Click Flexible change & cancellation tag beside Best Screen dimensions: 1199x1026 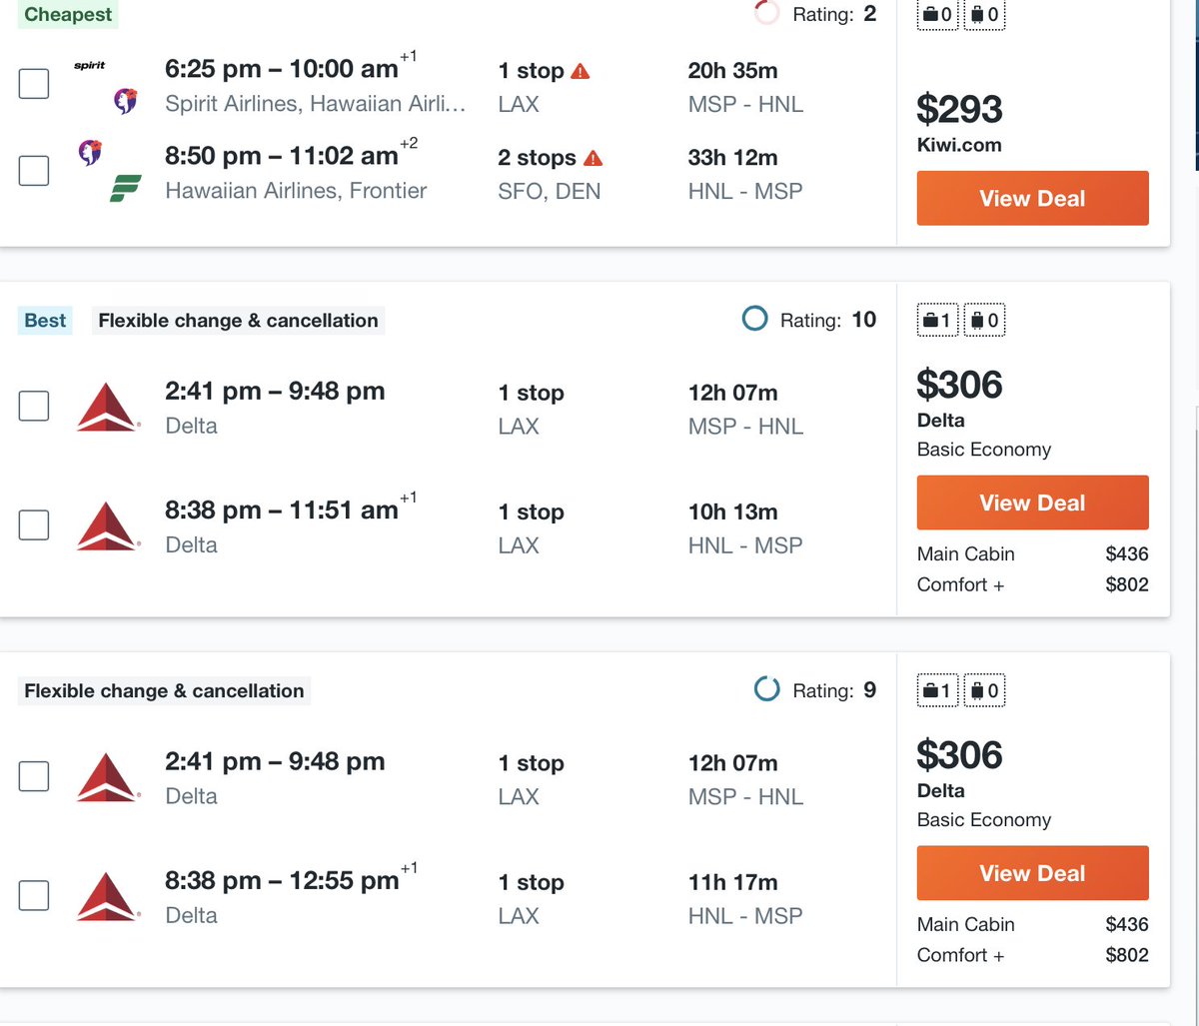coord(238,321)
